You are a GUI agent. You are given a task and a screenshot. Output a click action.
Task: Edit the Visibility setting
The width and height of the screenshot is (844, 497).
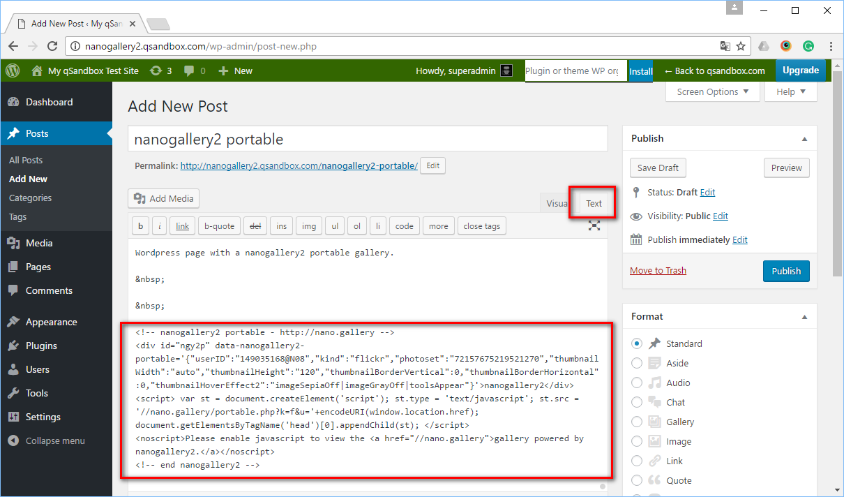click(721, 216)
